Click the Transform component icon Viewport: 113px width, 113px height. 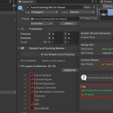click(x=22, y=29)
